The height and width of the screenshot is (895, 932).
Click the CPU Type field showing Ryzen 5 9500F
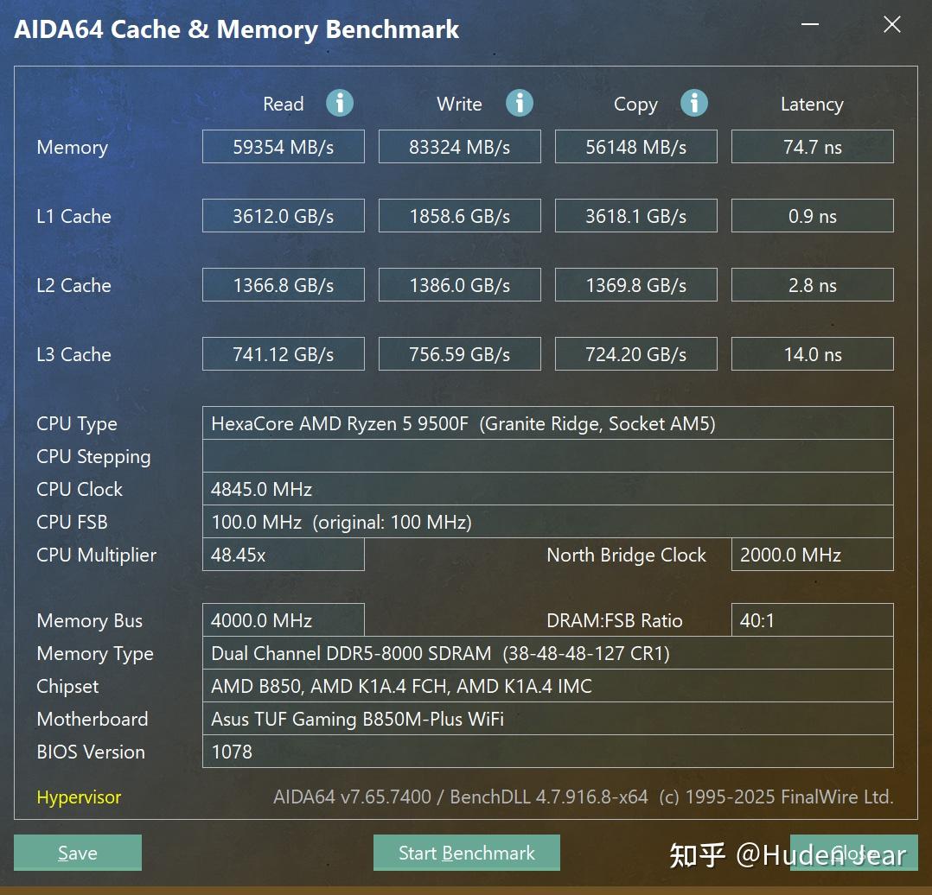click(x=547, y=423)
